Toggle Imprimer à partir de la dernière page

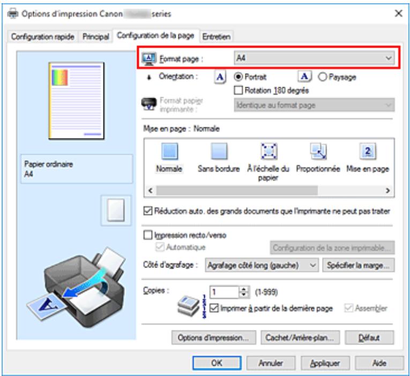tap(214, 308)
